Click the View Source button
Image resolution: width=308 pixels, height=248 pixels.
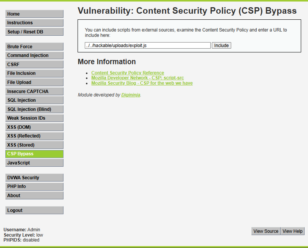266,231
